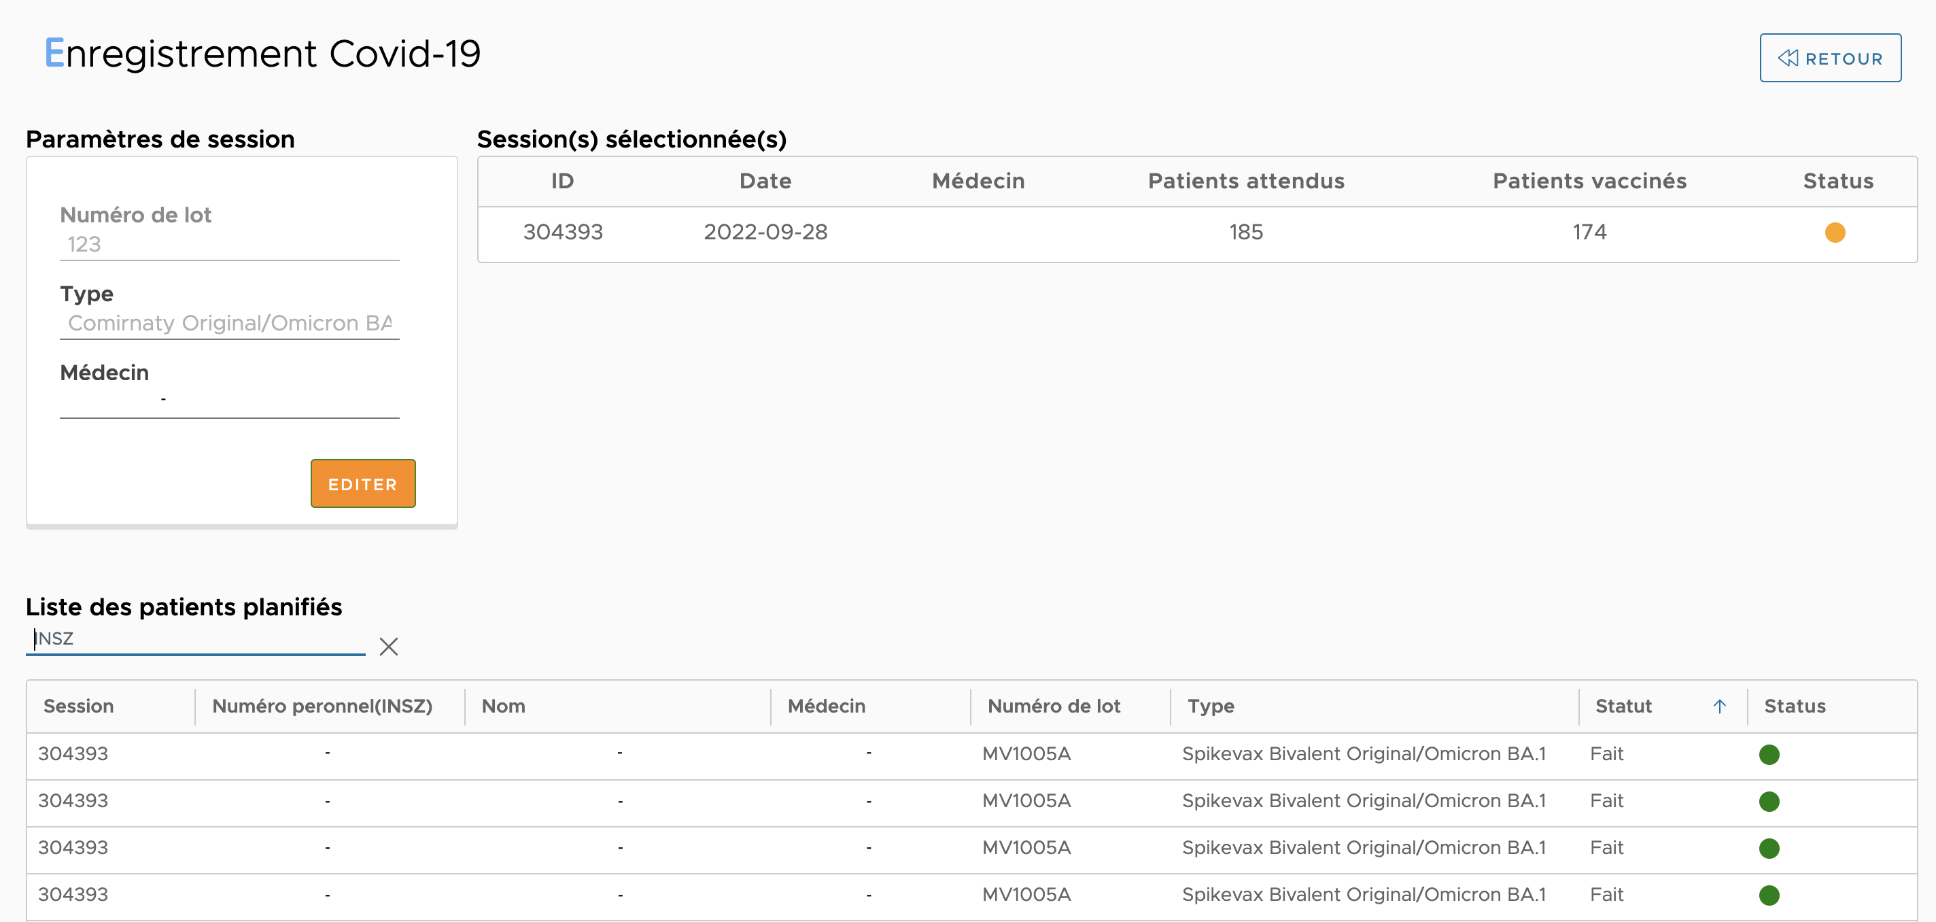Image resolution: width=1936 pixels, height=922 pixels.
Task: Click the RETOUR back button
Action: coord(1830,58)
